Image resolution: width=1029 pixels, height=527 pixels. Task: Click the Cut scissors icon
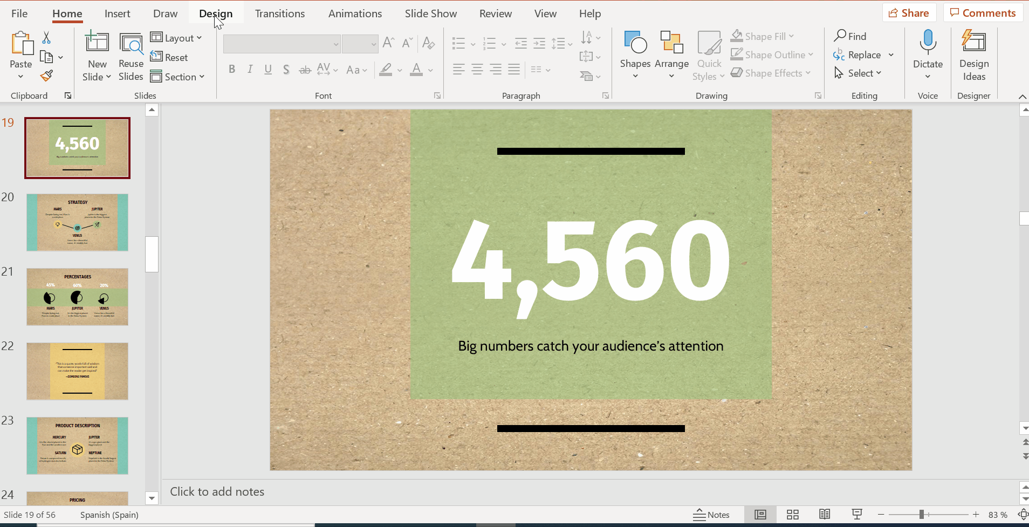coord(46,38)
